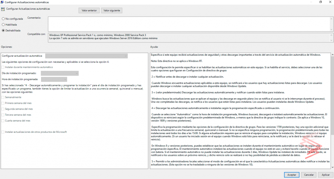Click the help line starting '2 = Notificar antes de descargar'
Screen dimensions: 334x179
[188, 77]
